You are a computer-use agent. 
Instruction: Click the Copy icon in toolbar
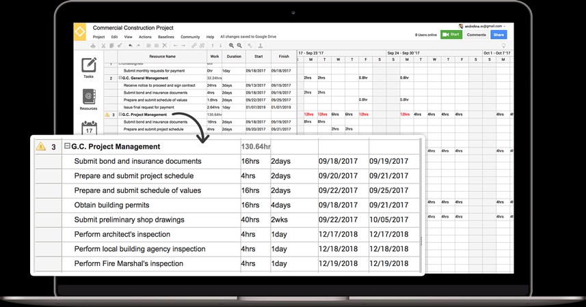click(111, 46)
